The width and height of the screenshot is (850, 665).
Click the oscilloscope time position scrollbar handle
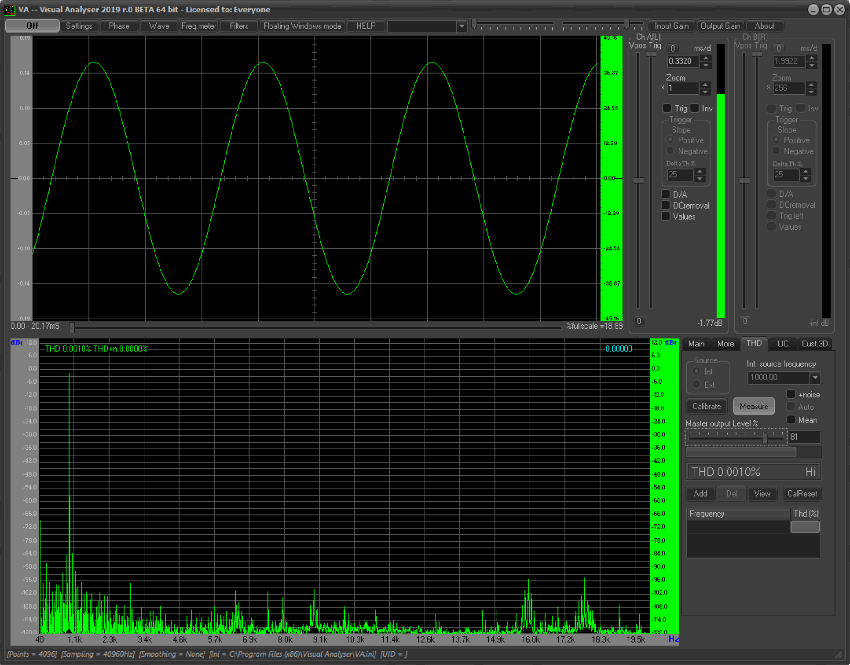[72, 327]
